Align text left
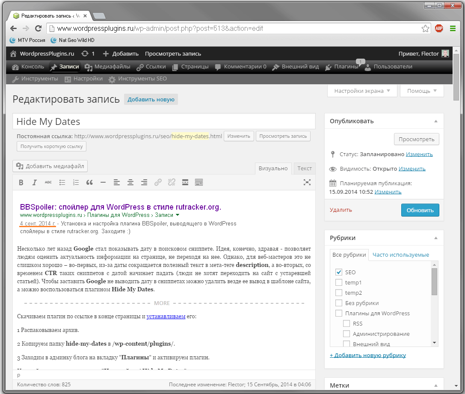Viewport: 465px width, 394px height. (116, 182)
